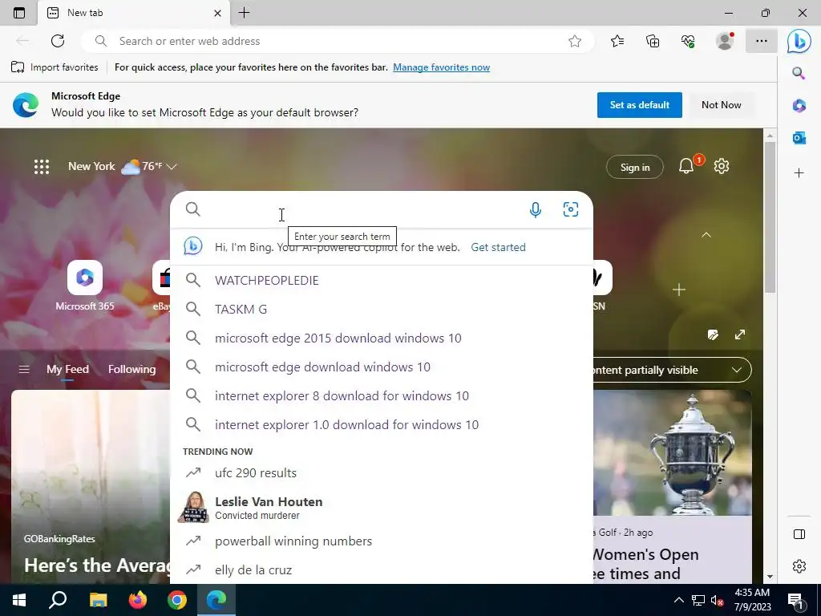Toggle the sidebar visibility icon
Viewport: 821px width, 616px height.
[x=799, y=534]
